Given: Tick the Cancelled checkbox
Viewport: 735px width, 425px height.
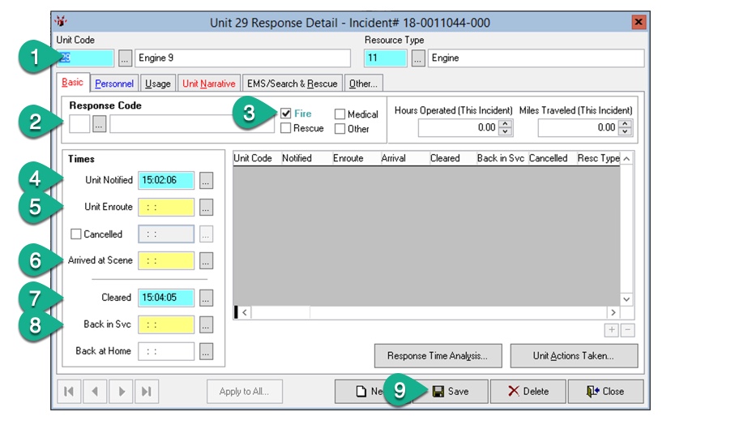Looking at the screenshot, I should (77, 234).
